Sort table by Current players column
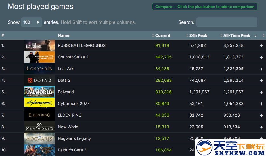Image resolution: width=266 pixels, height=156 pixels. 163,35
